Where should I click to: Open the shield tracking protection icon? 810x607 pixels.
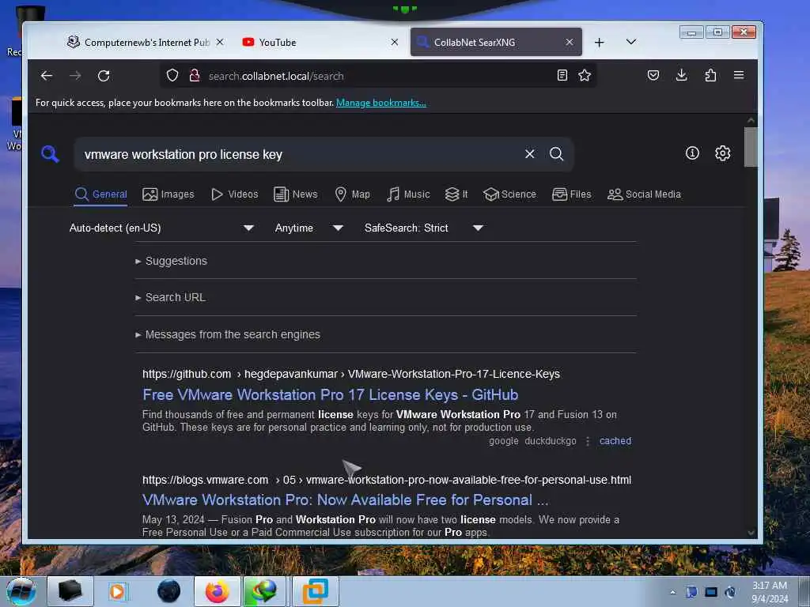pos(172,76)
